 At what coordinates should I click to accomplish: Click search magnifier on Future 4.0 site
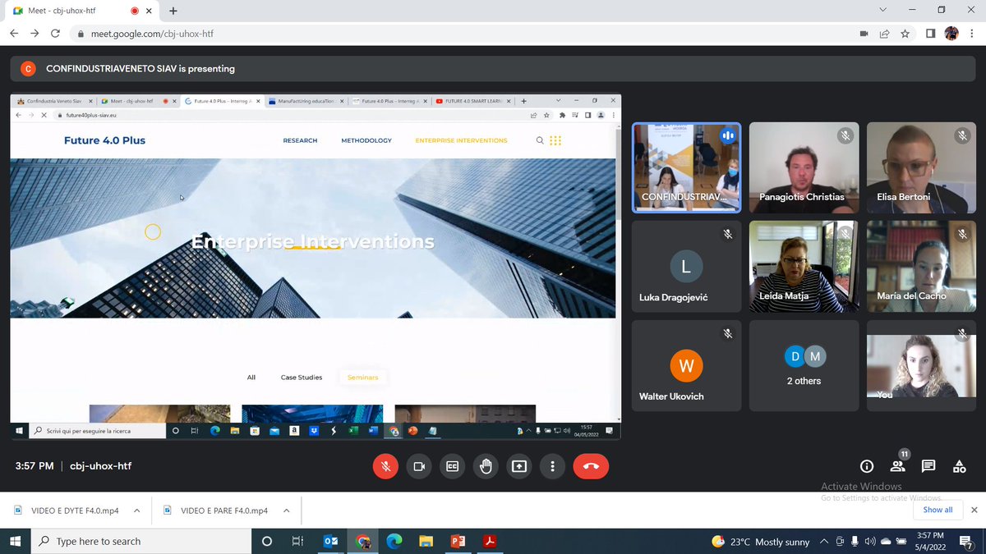tap(540, 140)
